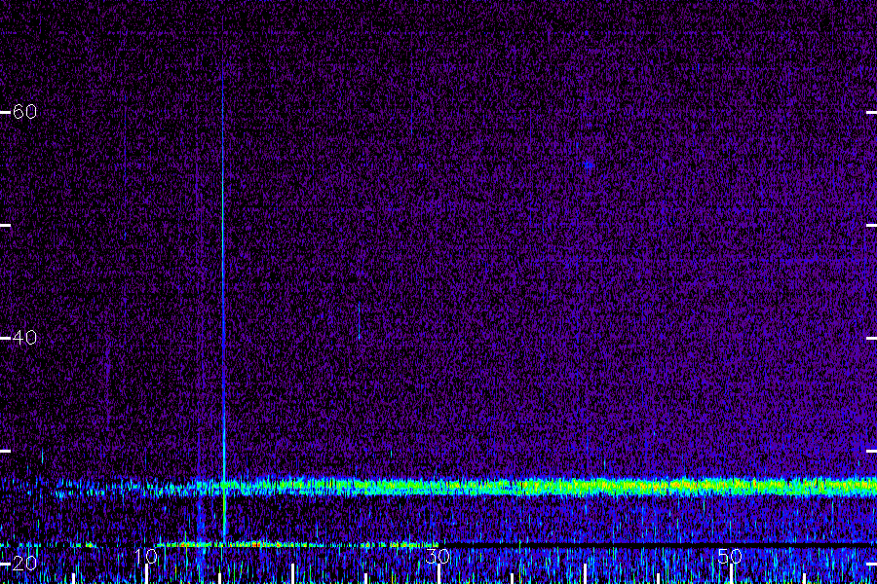
Task: Click the x-axis label 50
Action: [730, 557]
